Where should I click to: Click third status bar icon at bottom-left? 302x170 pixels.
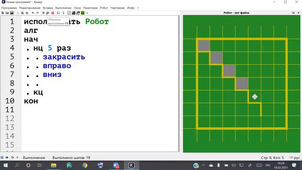(x=13, y=157)
